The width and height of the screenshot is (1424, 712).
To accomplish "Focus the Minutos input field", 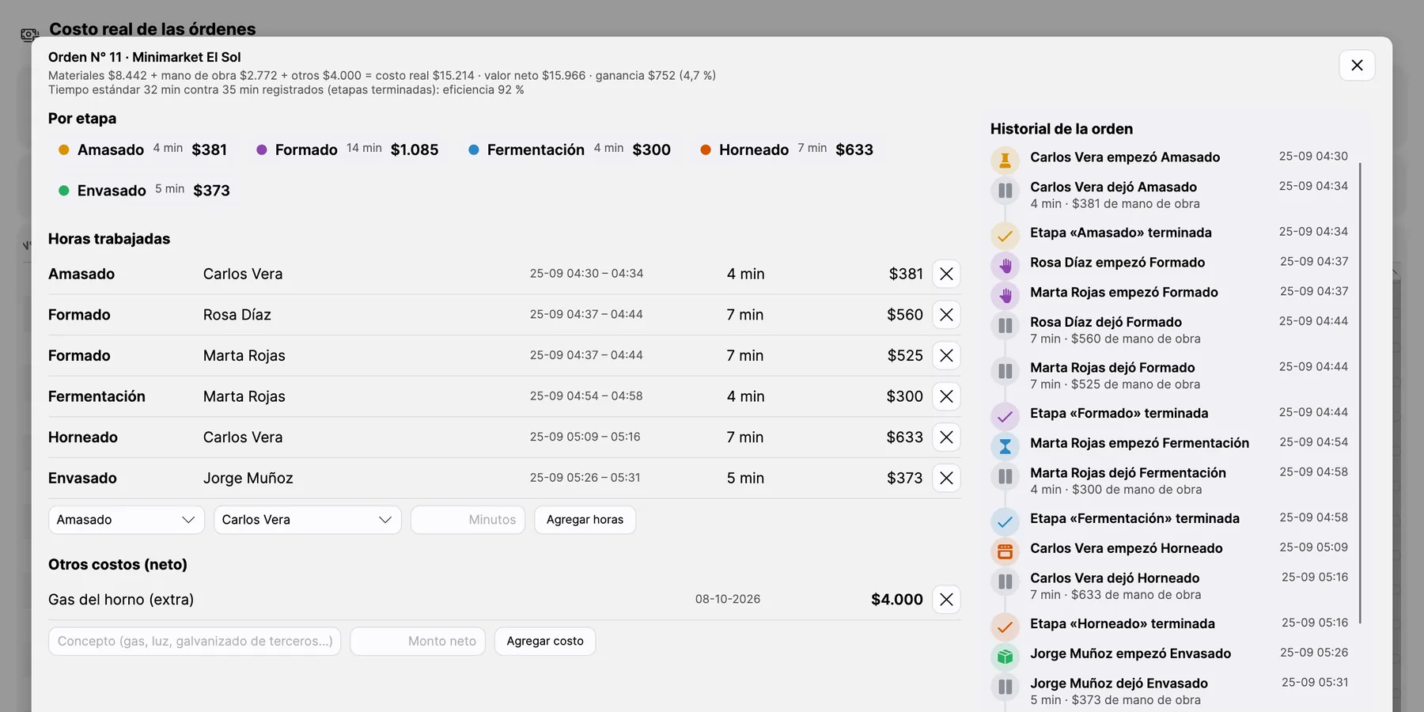I will [468, 520].
